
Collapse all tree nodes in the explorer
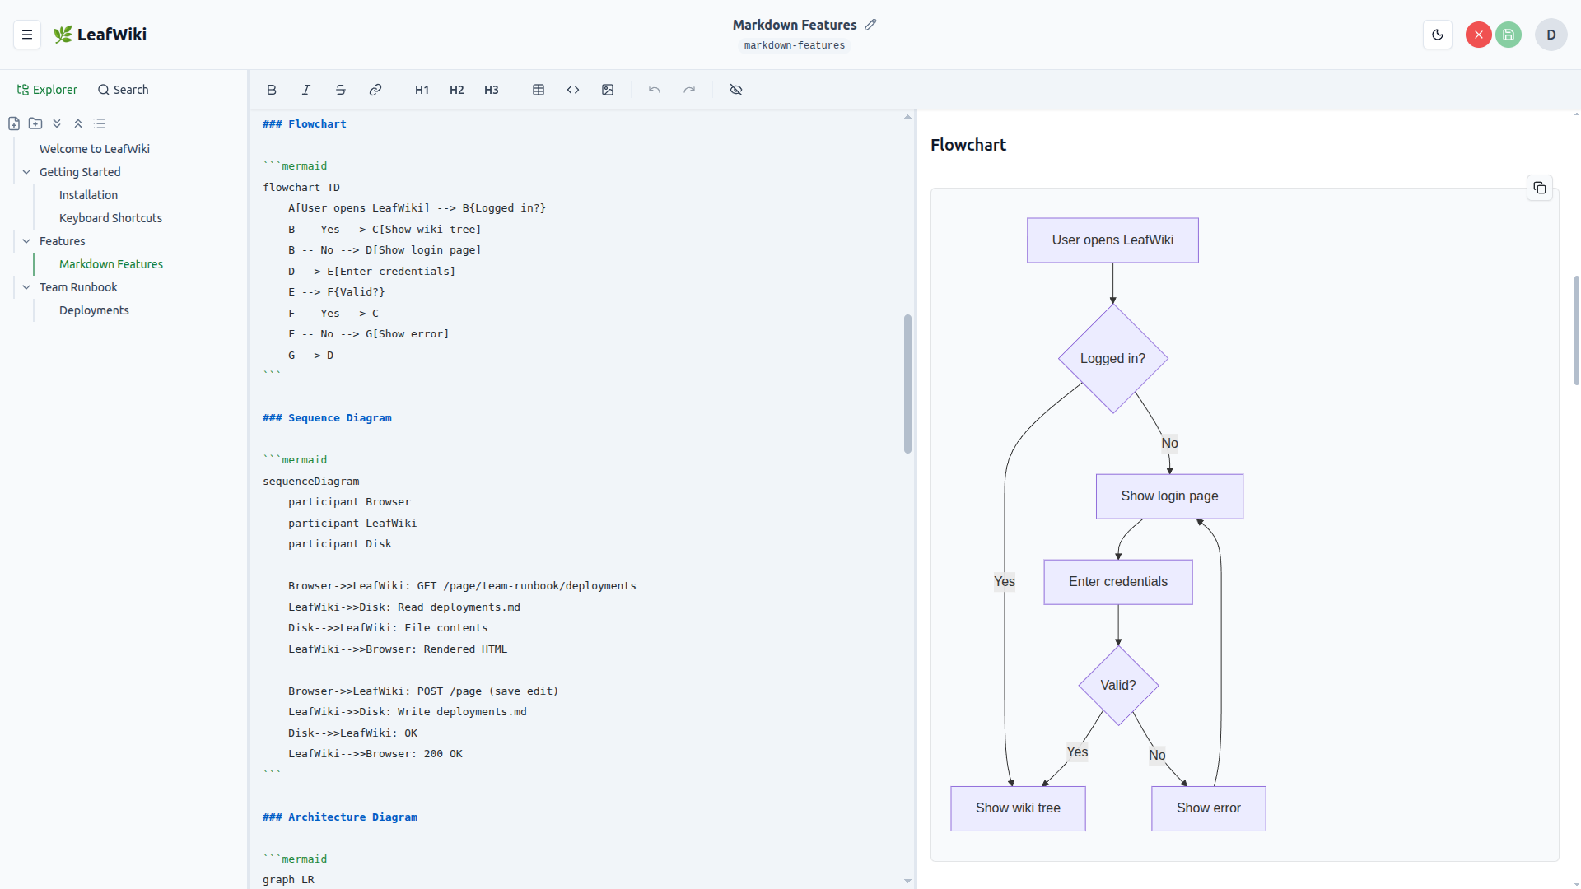[78, 123]
